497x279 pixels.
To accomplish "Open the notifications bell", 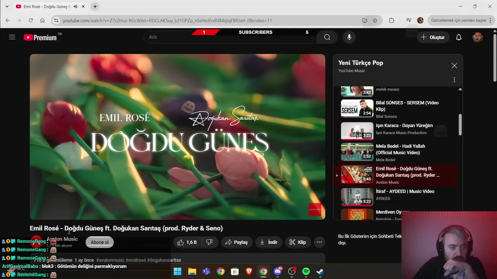I will click(459, 37).
